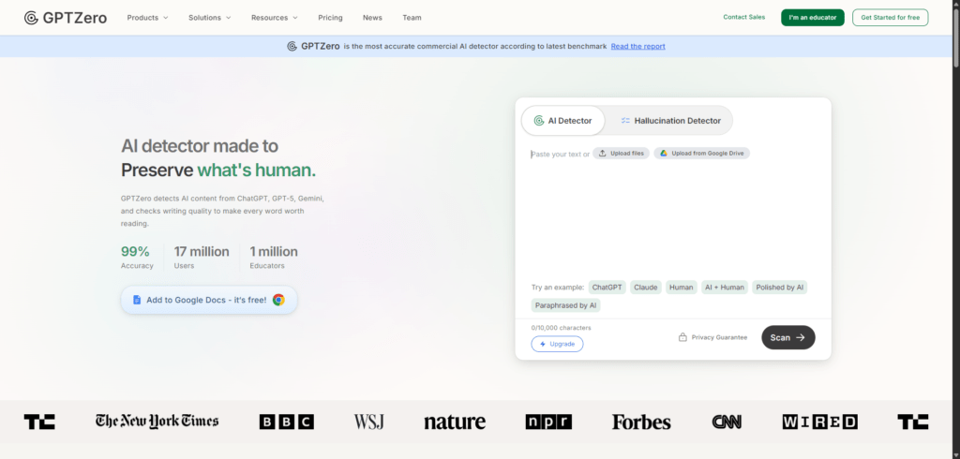Click Upload from Google Drive button
The height and width of the screenshot is (459, 960).
click(x=701, y=154)
